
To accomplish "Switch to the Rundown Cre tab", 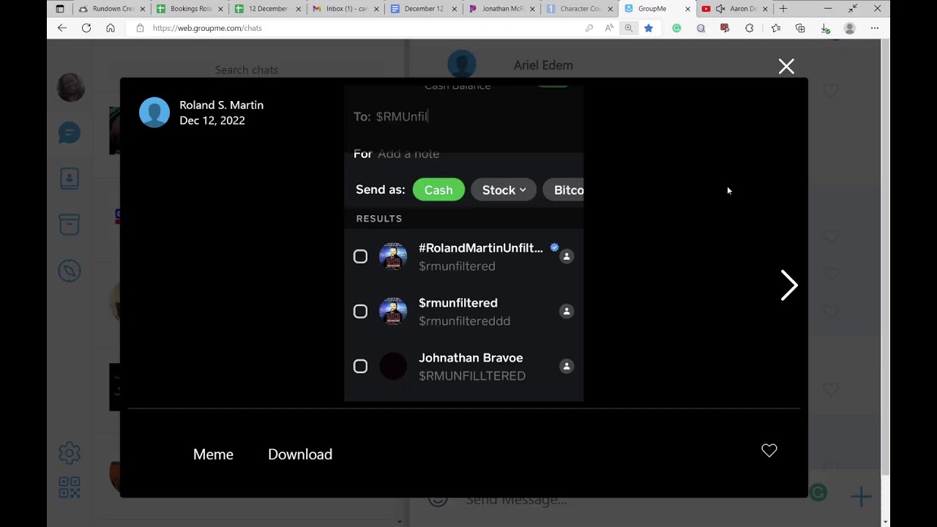I will pyautogui.click(x=111, y=9).
